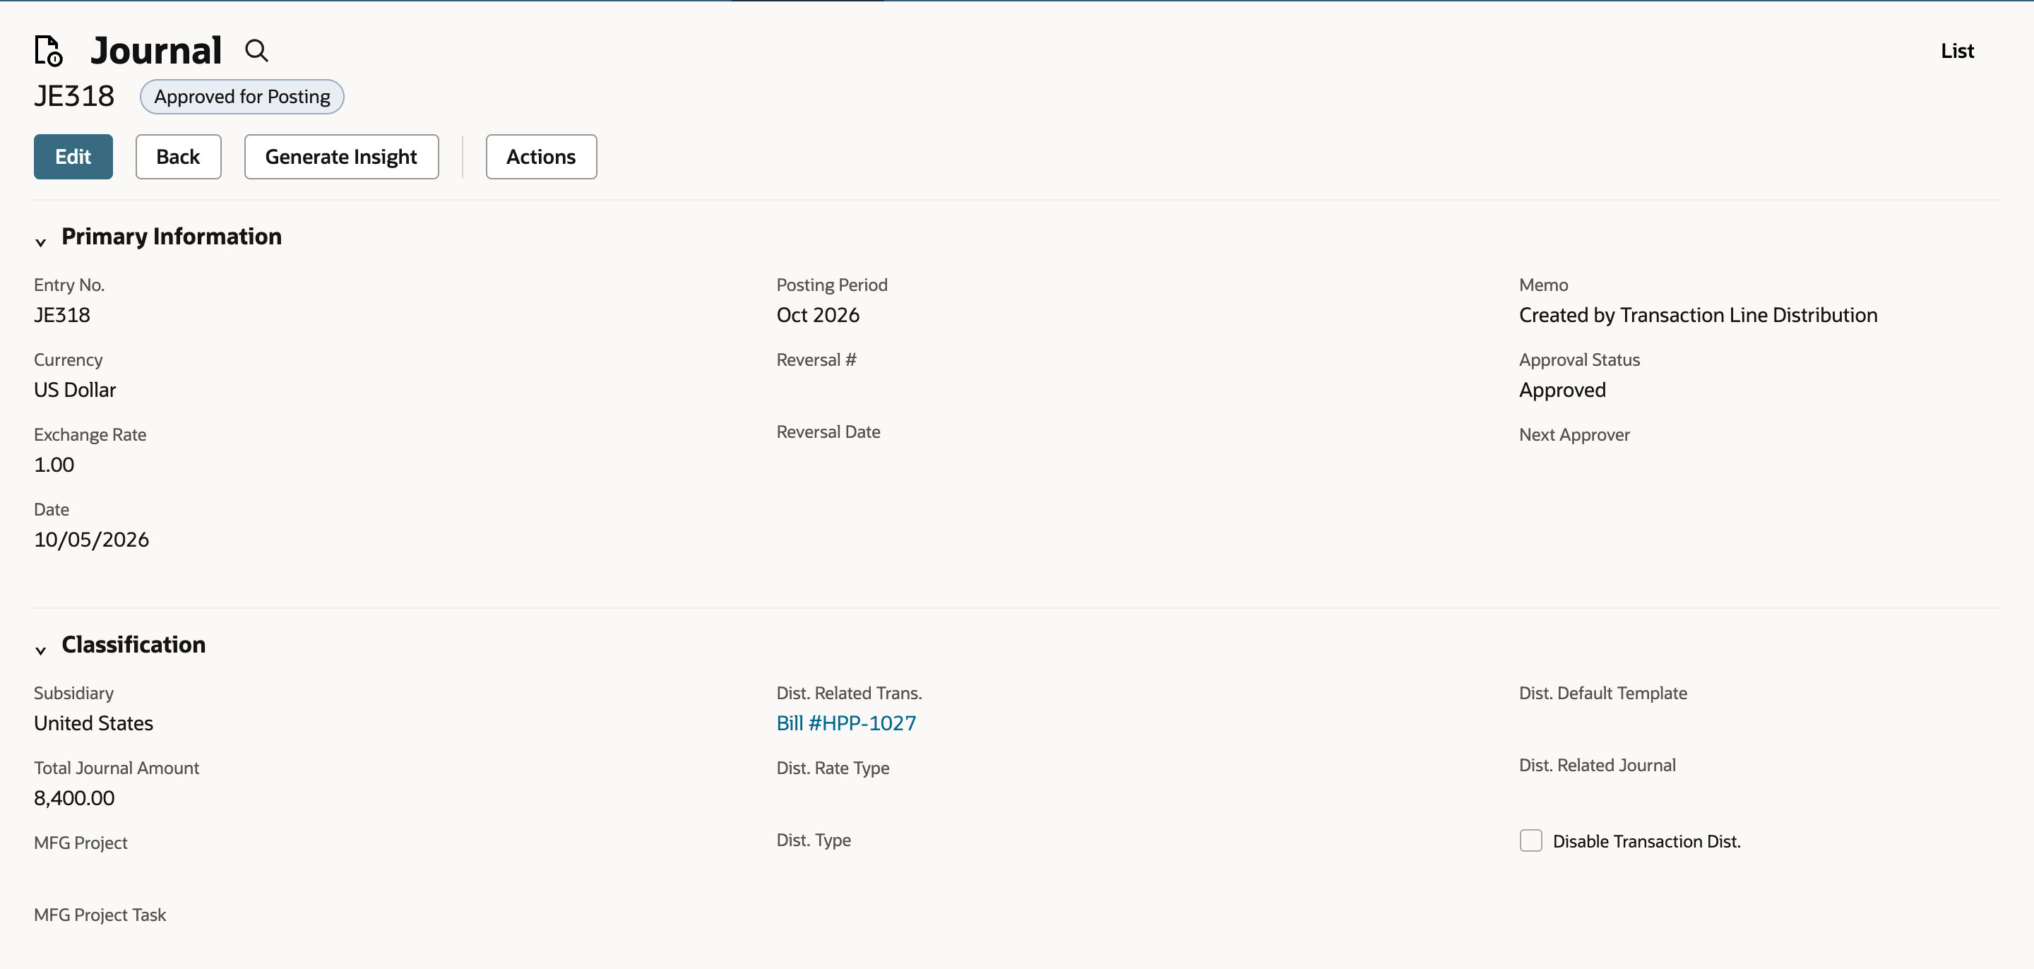Image resolution: width=2034 pixels, height=969 pixels.
Task: Click the subsidiary value United States
Action: [93, 723]
